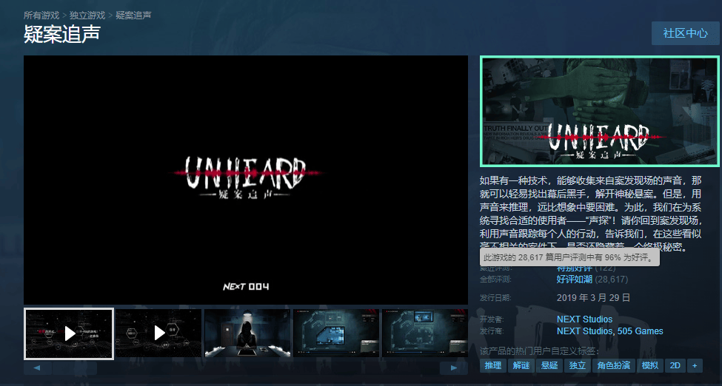
Task: Choose the 角色扮演 tag
Action: click(613, 365)
